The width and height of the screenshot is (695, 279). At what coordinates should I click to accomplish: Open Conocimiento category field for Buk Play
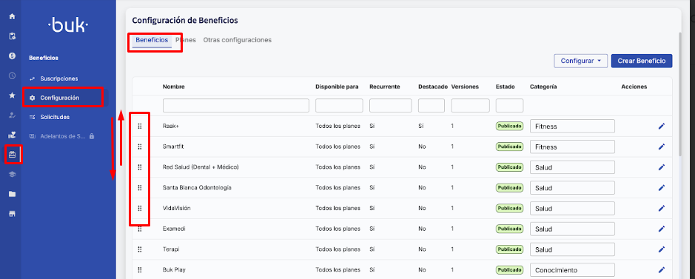click(572, 270)
